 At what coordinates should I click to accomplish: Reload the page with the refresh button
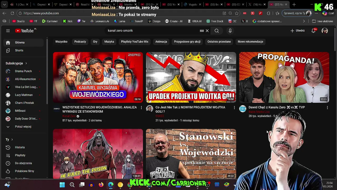coord(12,13)
